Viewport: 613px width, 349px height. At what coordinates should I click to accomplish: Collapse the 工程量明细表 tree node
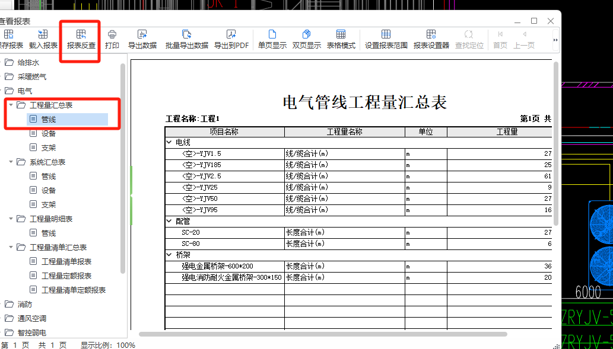[11, 219]
